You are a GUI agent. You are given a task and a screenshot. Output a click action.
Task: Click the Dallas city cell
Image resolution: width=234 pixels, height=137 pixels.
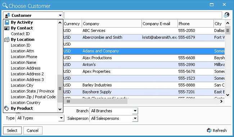click(219, 30)
